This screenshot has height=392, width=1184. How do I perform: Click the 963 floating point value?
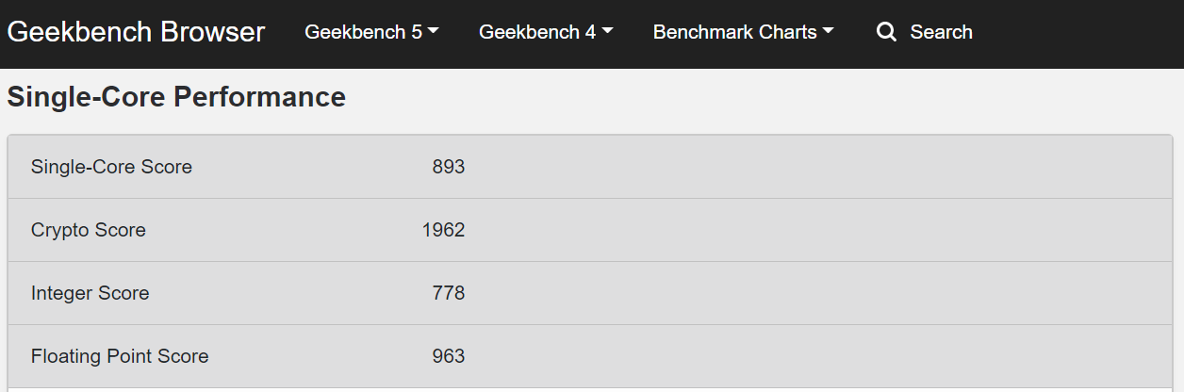[449, 356]
